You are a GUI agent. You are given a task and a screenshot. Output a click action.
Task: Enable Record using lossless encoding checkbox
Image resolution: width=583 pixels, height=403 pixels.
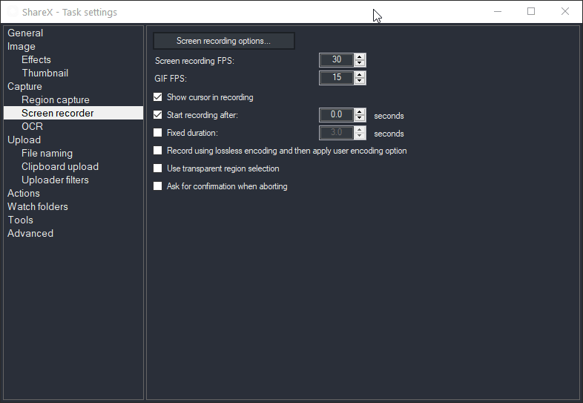coord(158,151)
